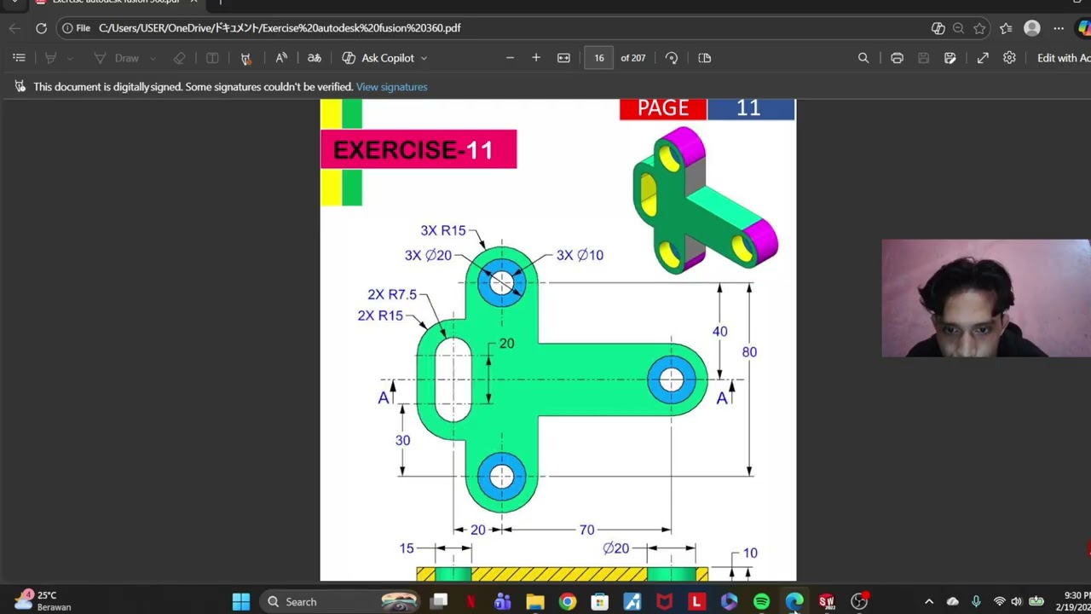Image resolution: width=1091 pixels, height=614 pixels.
Task: Click the page number field showing 16
Action: click(x=599, y=58)
